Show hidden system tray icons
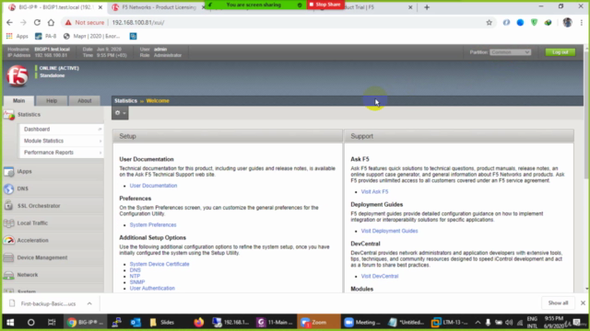The image size is (590, 331). click(478, 323)
